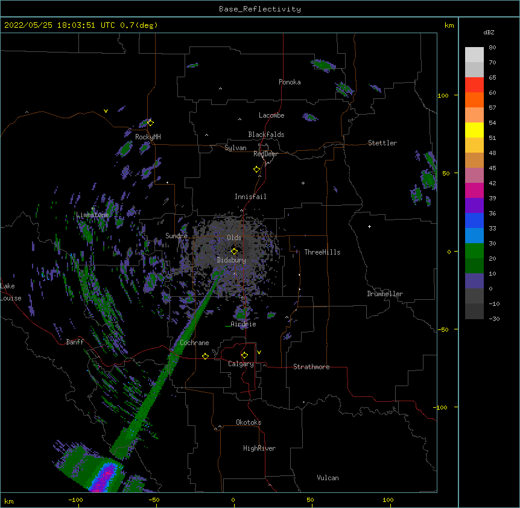This screenshot has height=508, width=520.
Task: Click the white 80 dBZ legend swatch
Action: (474, 55)
